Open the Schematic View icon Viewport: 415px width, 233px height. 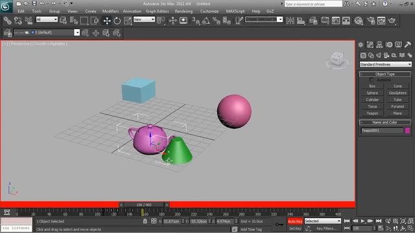pyautogui.click(x=336, y=20)
